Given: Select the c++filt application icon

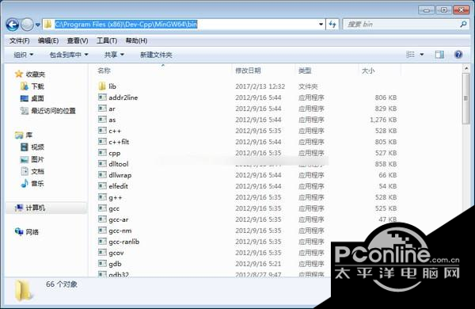Looking at the screenshot, I should pos(102,142).
